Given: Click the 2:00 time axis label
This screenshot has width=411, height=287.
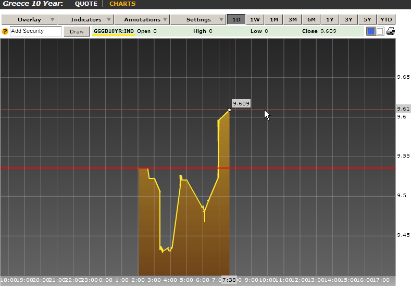Looking at the screenshot, I should point(138,280).
